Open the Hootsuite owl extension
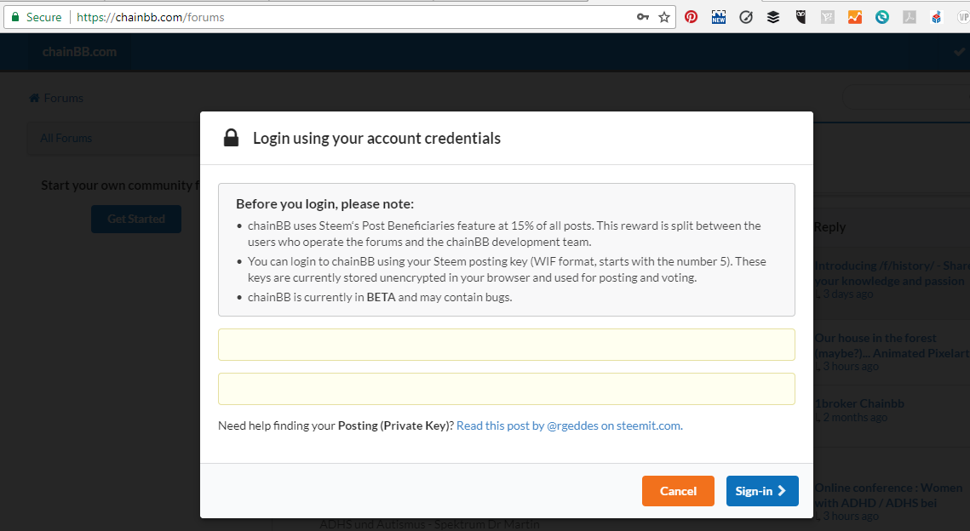The width and height of the screenshot is (970, 531). (x=801, y=17)
